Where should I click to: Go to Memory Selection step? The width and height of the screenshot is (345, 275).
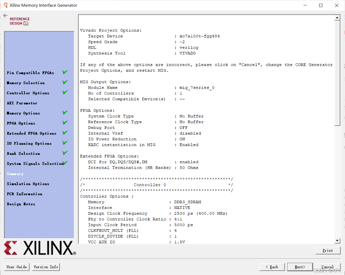click(x=26, y=83)
